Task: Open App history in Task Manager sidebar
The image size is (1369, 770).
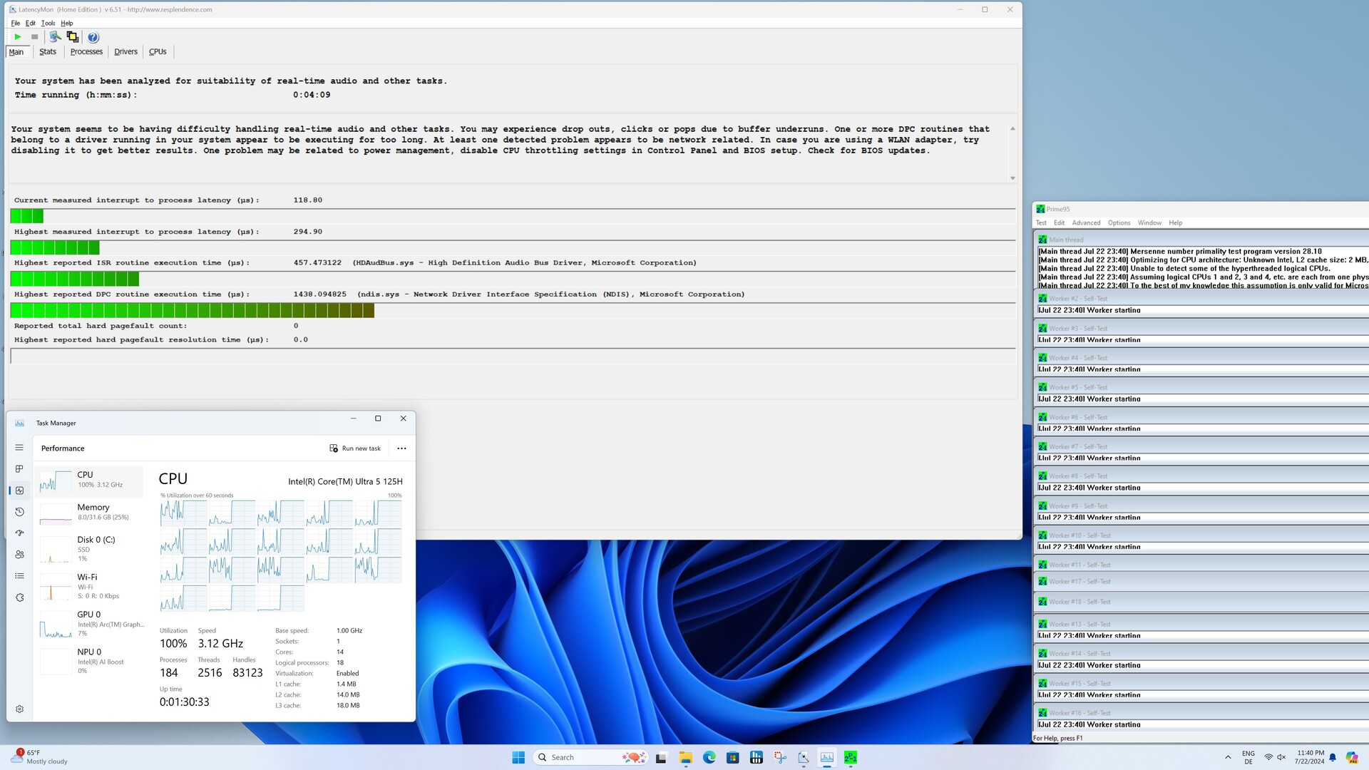Action: [x=19, y=512]
